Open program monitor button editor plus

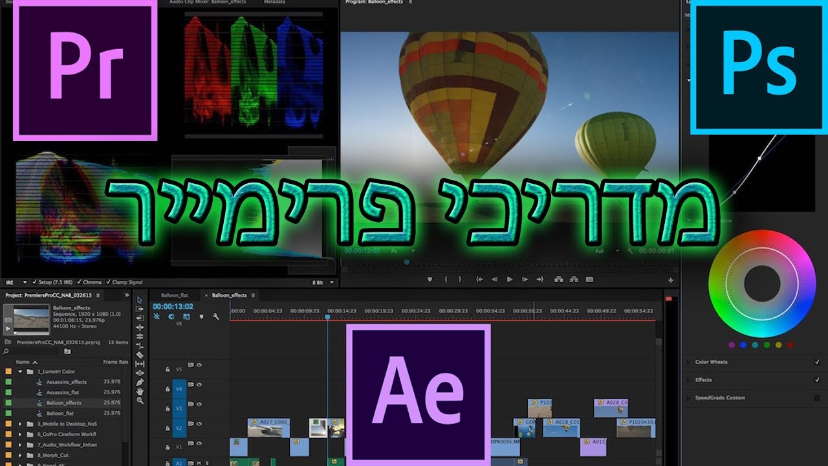[671, 280]
